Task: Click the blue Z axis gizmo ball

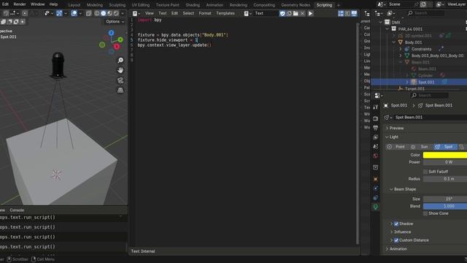Action: (x=111, y=33)
